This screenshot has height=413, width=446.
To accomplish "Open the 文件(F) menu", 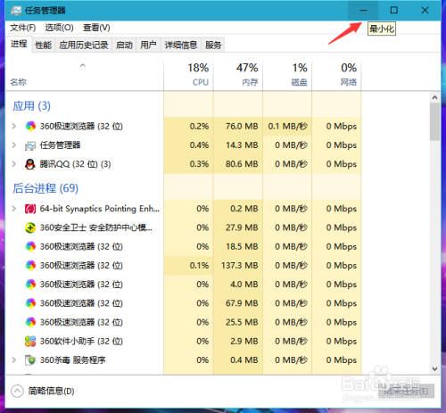I will [23, 28].
